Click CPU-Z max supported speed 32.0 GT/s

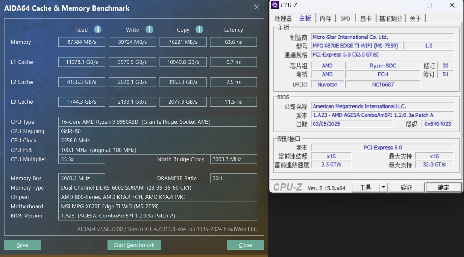pos(434,165)
